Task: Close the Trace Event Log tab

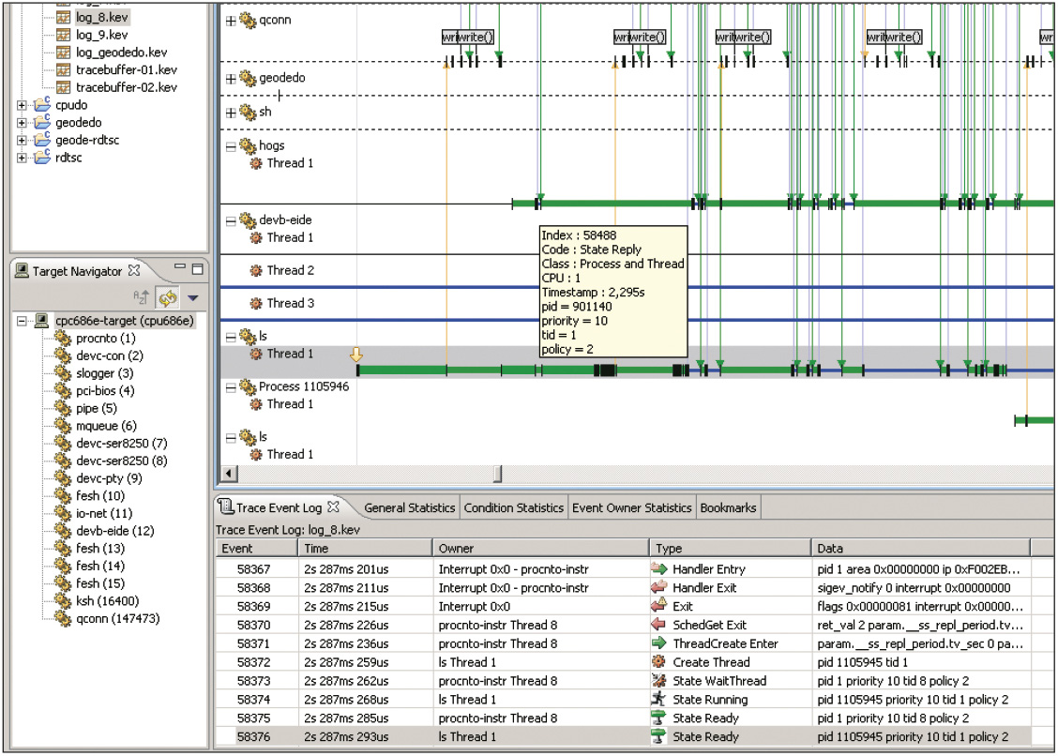Action: pyautogui.click(x=333, y=507)
